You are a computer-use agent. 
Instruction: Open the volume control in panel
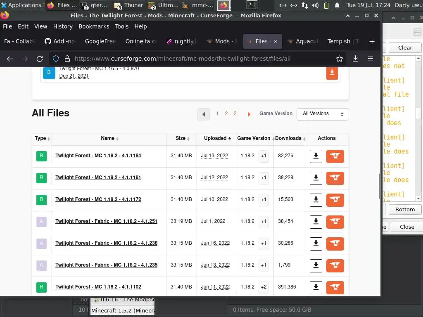[x=315, y=5]
